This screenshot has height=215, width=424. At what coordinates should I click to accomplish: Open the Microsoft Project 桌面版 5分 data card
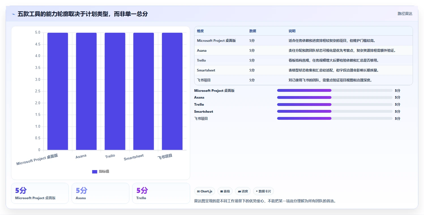pyautogui.click(x=40, y=193)
